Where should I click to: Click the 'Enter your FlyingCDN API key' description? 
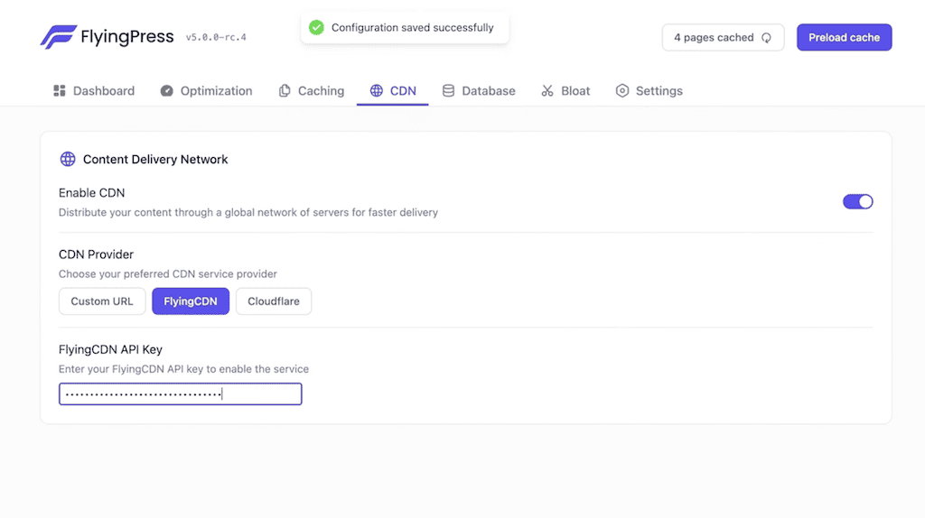click(x=183, y=369)
